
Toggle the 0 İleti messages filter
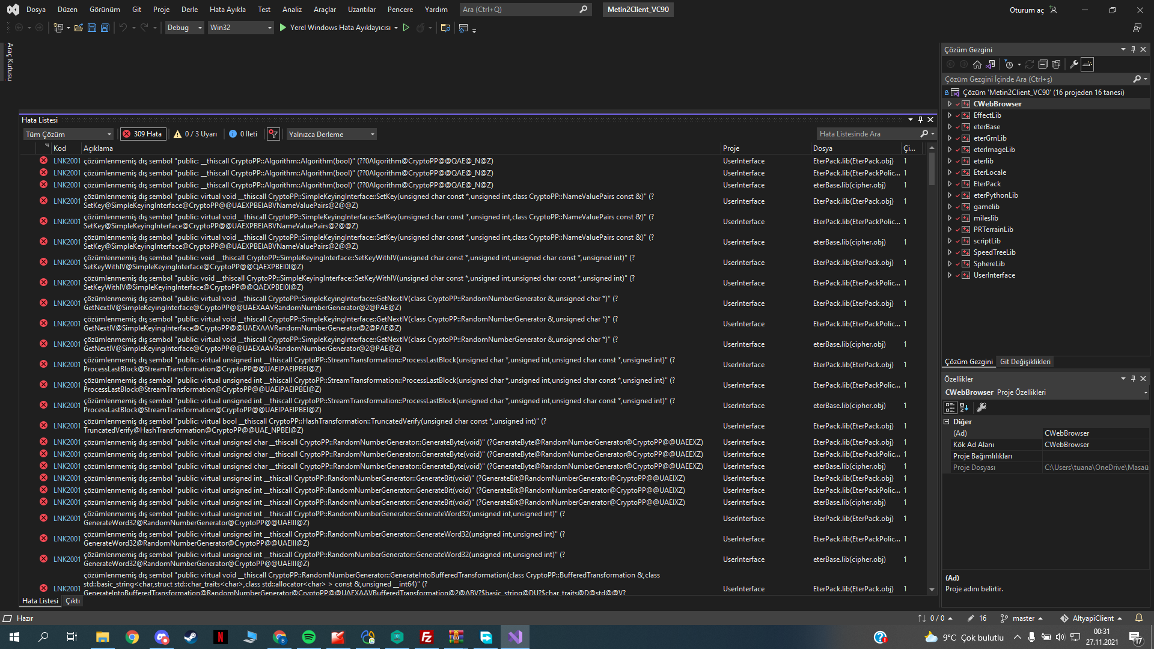[x=243, y=134]
